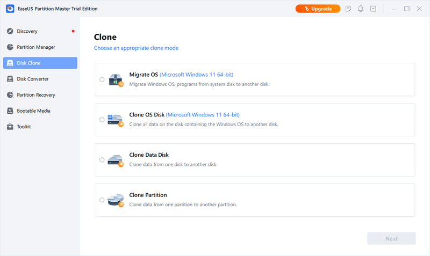Maximize the EaseUS window
The image size is (430, 256).
(x=407, y=9)
